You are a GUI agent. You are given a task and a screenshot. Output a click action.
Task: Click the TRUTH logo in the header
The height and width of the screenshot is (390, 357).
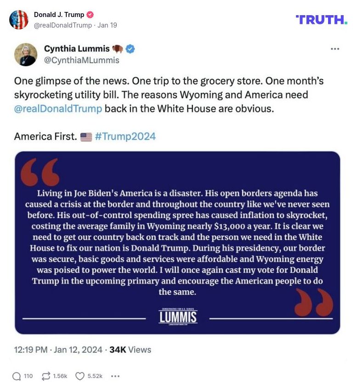pos(321,20)
